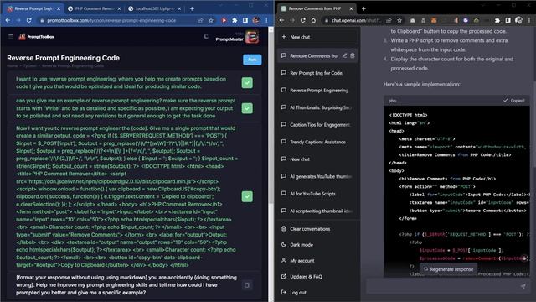
Task: Open PromptToolbox hamburger menu
Action: point(11,36)
